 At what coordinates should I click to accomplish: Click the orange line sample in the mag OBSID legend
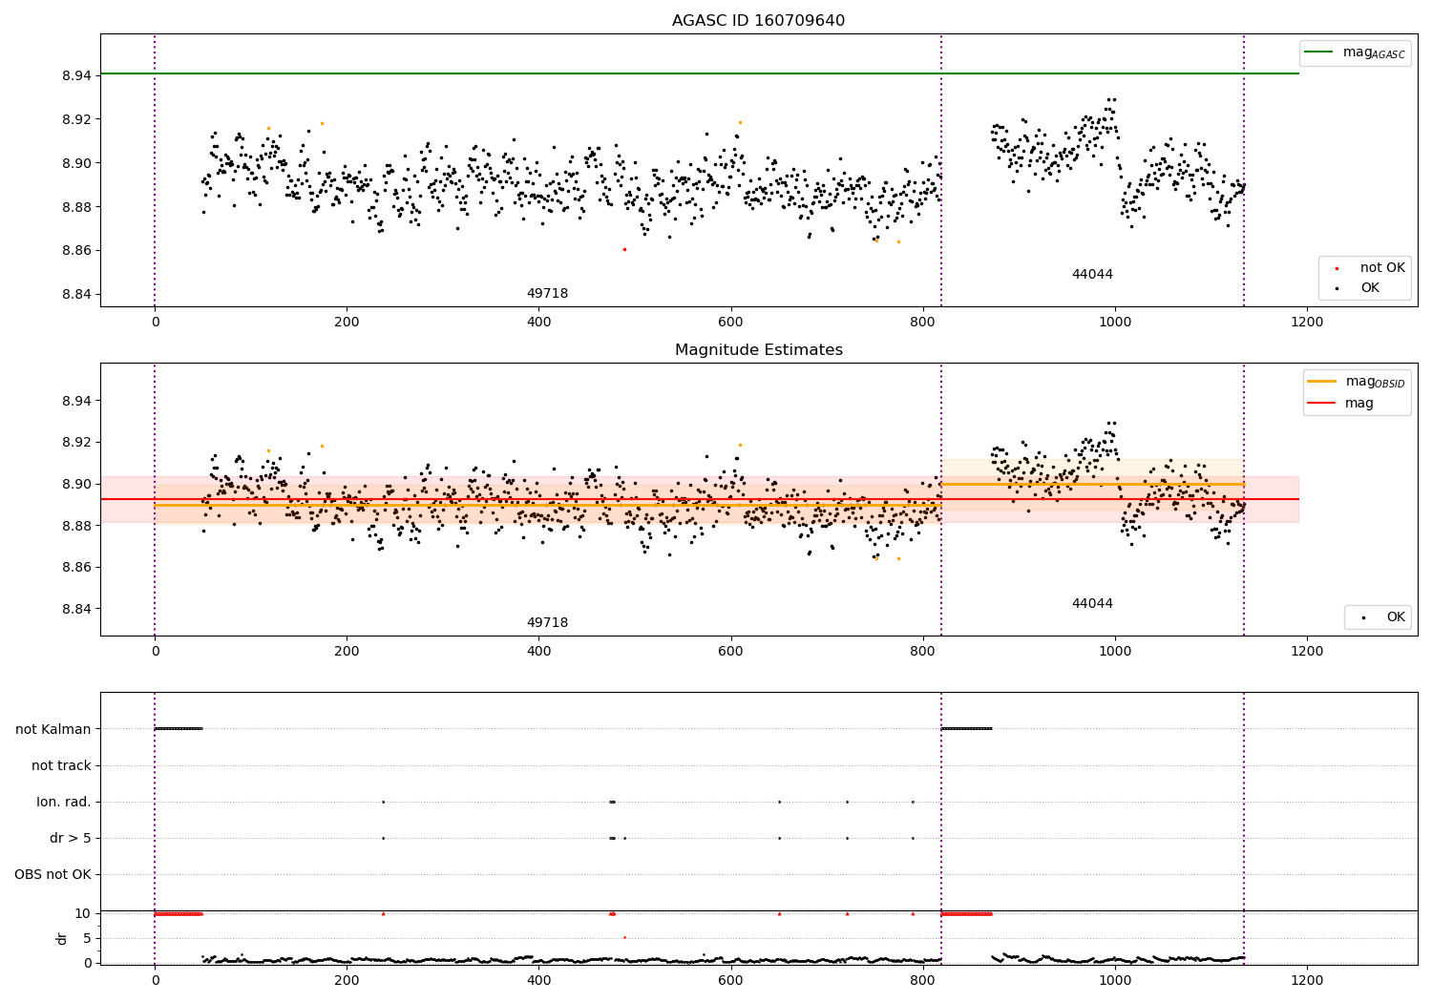coord(1322,382)
